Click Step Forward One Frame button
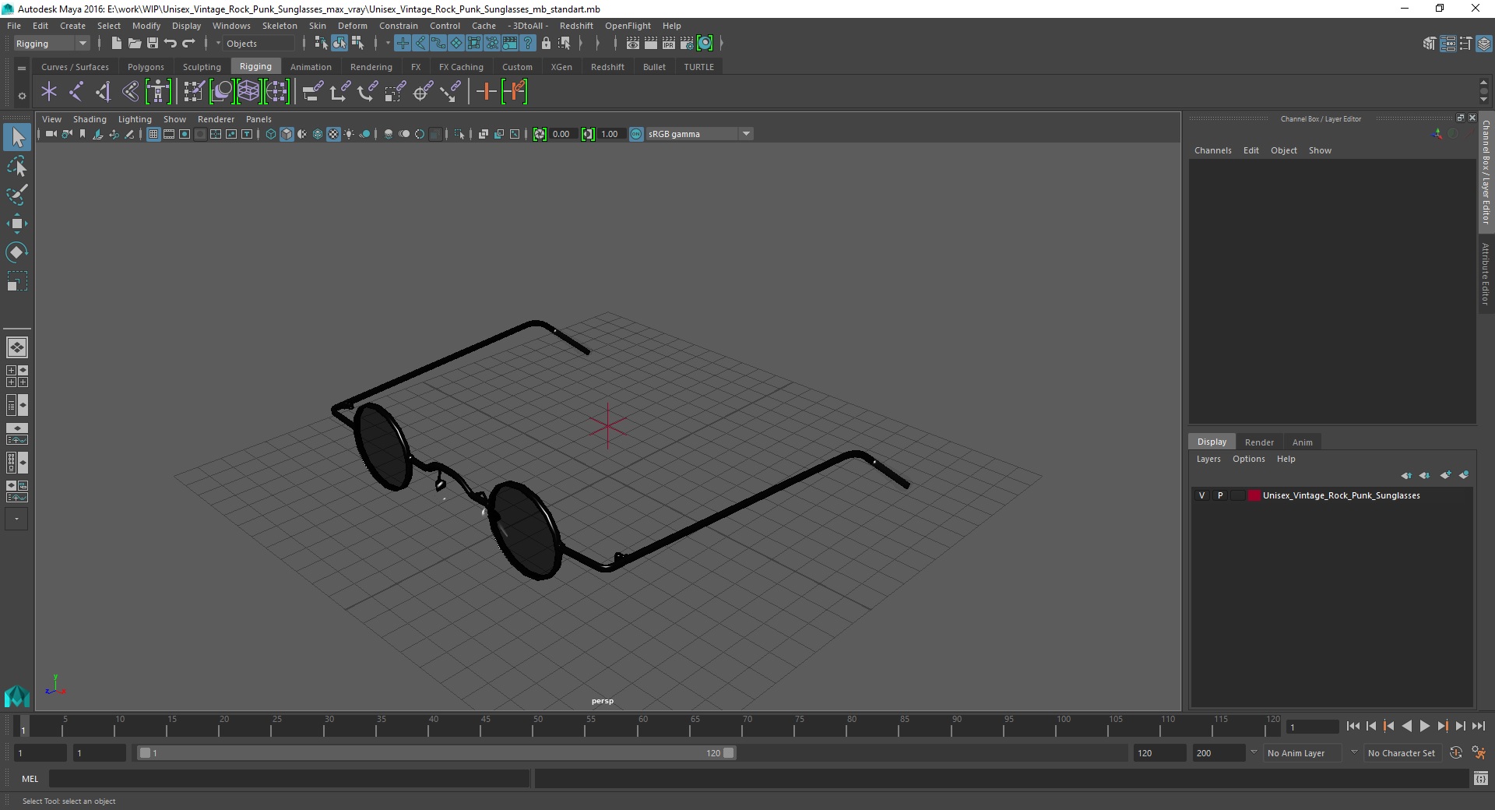Screen dimensions: 1495x810 (1461, 726)
